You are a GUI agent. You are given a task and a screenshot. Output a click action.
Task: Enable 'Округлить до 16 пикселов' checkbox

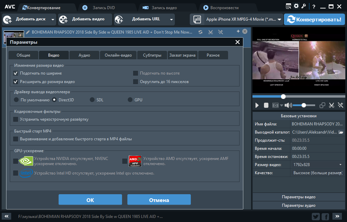136,82
